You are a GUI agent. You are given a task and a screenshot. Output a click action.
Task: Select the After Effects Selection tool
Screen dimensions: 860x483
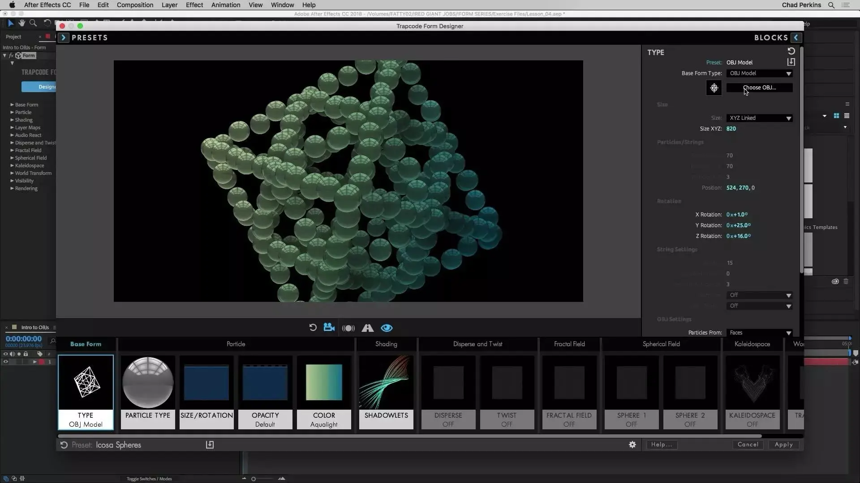tap(11, 23)
